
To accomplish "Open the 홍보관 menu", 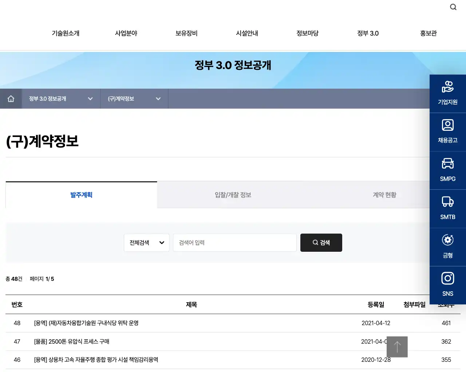I will point(428,33).
